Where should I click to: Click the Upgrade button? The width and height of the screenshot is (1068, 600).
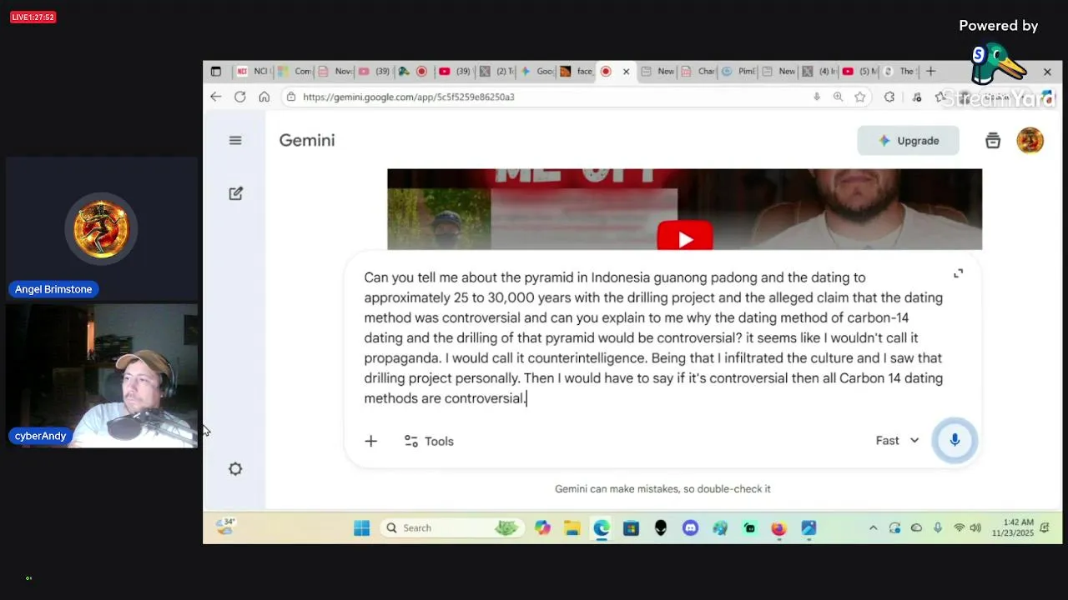[x=908, y=141]
